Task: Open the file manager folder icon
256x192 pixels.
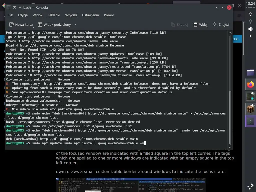Action: 250,72
